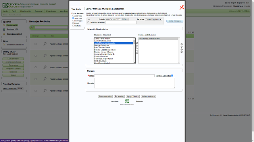View the third received message magnifier
This screenshot has height=142, width=254.
click(45, 67)
